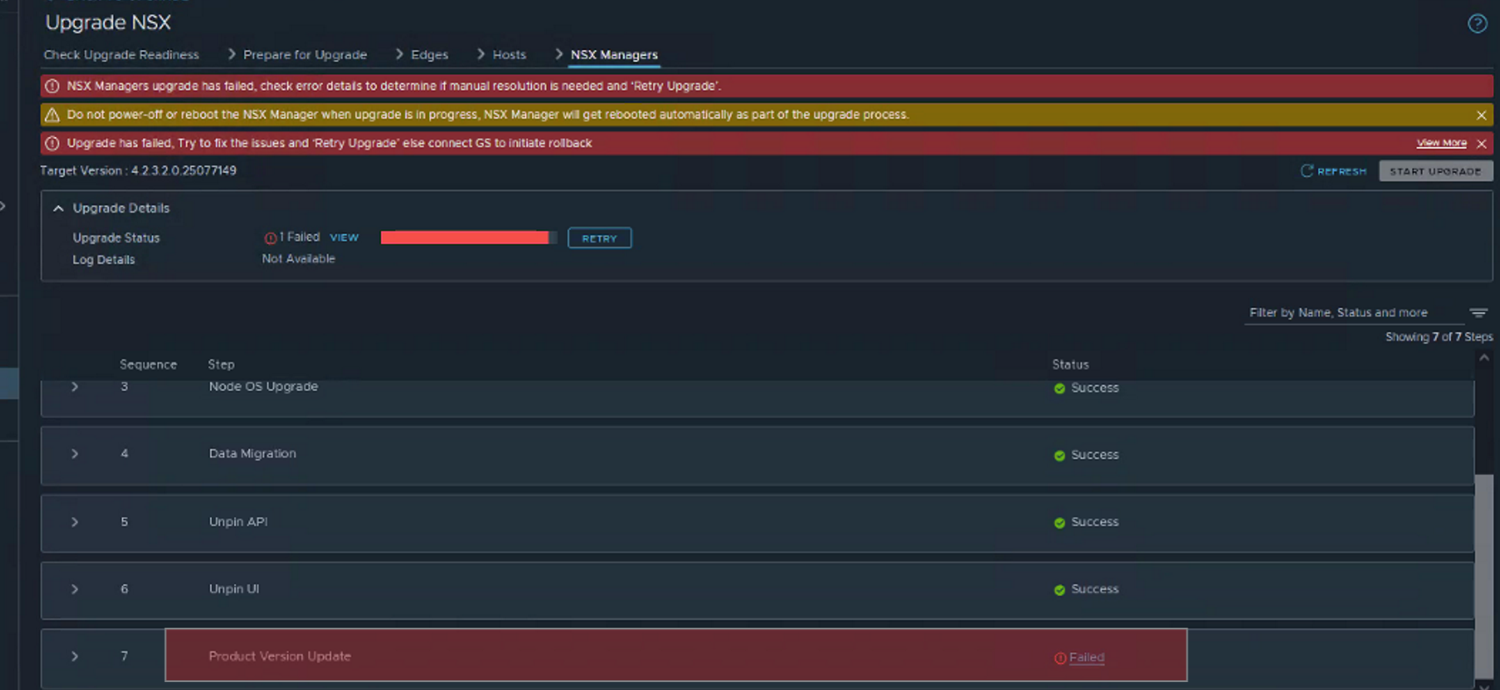1500x690 pixels.
Task: Open the Check Upgrade Readiness tab
Action: [121, 54]
